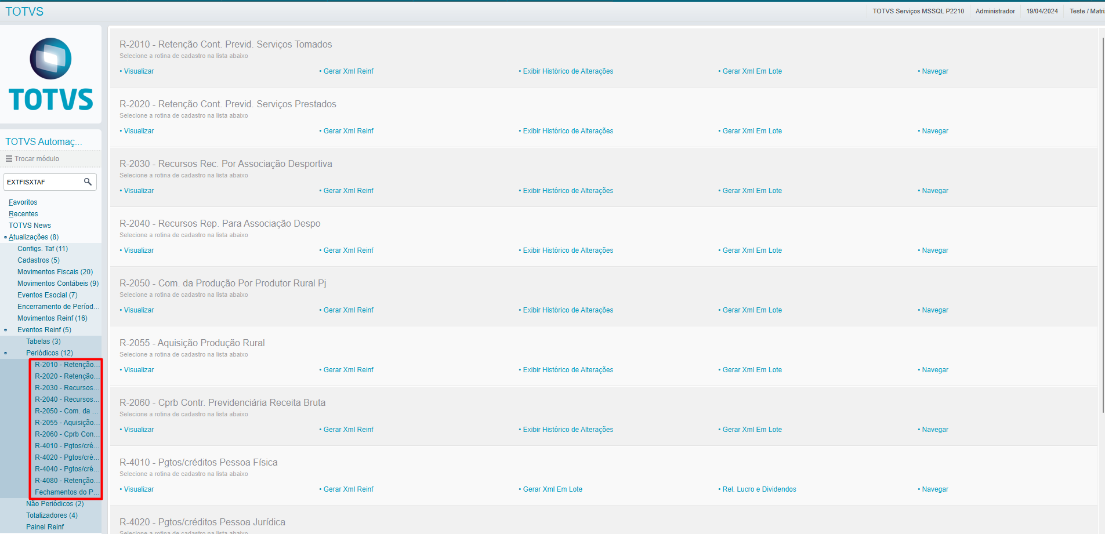Collapse the Atualizações (8) bullet

[x=5, y=237]
